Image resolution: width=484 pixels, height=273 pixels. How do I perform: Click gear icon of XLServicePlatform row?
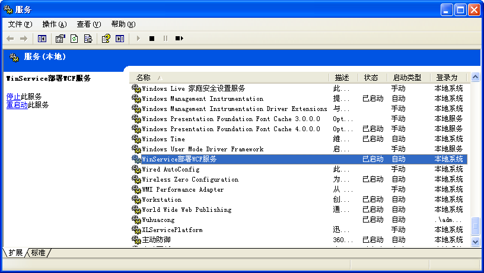(136, 230)
